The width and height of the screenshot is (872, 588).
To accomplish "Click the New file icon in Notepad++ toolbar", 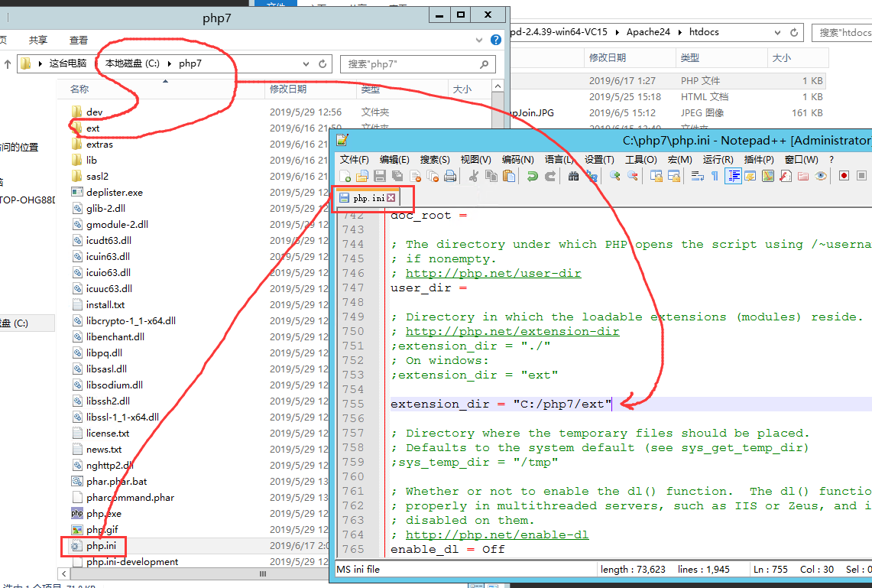I will (346, 176).
